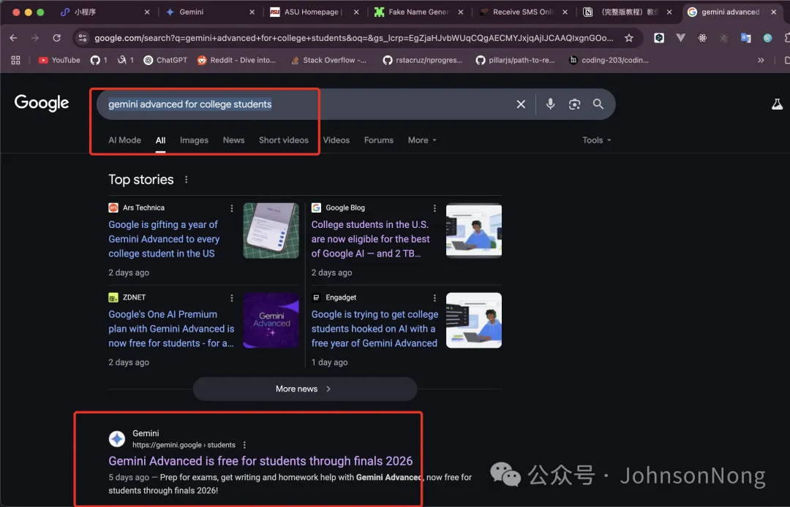The width and height of the screenshot is (790, 507).
Task: Click the browser forward arrow
Action: tap(35, 38)
